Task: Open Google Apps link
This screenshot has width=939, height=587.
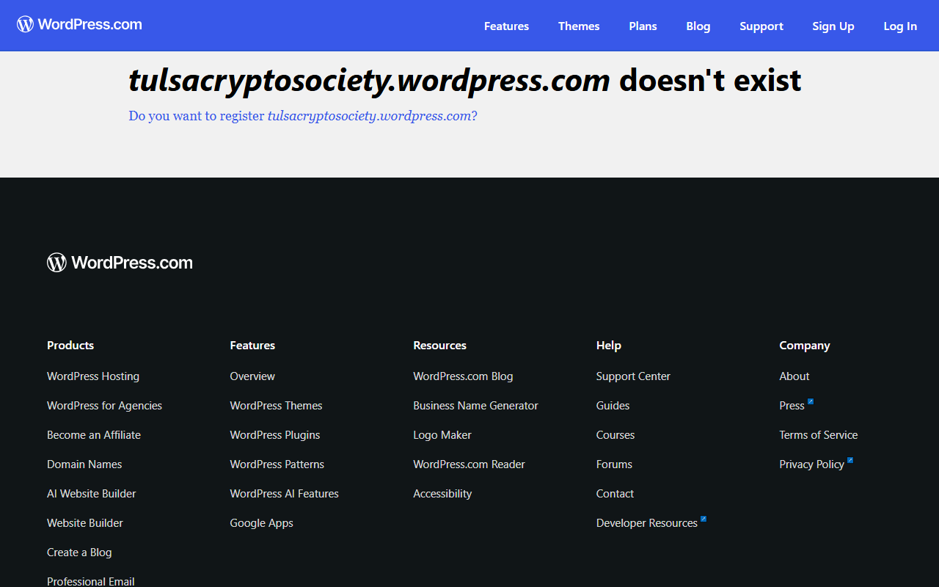Action: pos(261,523)
